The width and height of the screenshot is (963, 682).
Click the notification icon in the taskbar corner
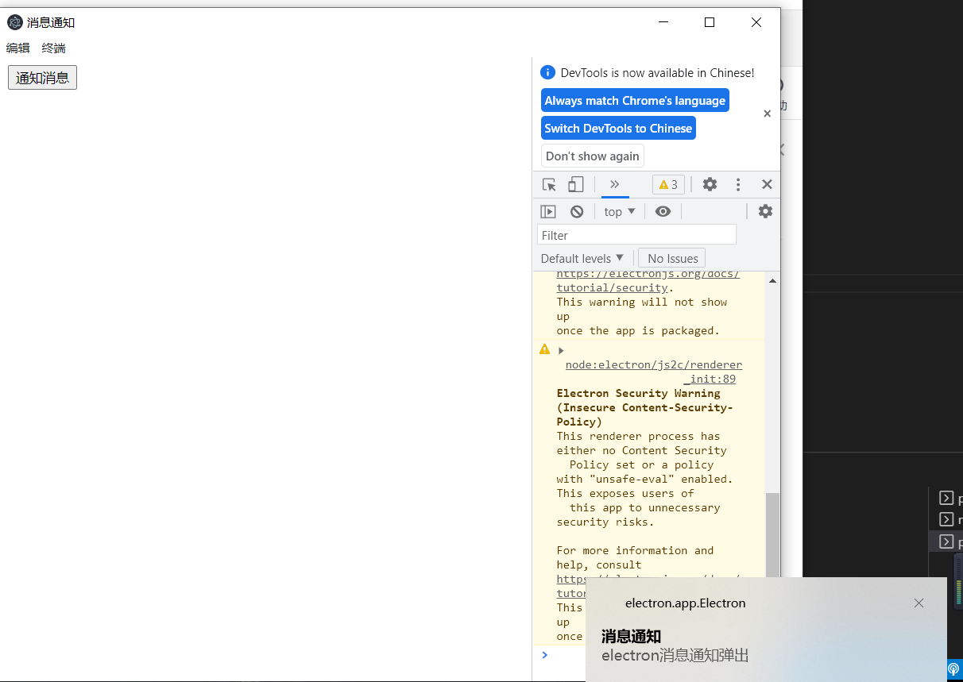click(x=953, y=669)
